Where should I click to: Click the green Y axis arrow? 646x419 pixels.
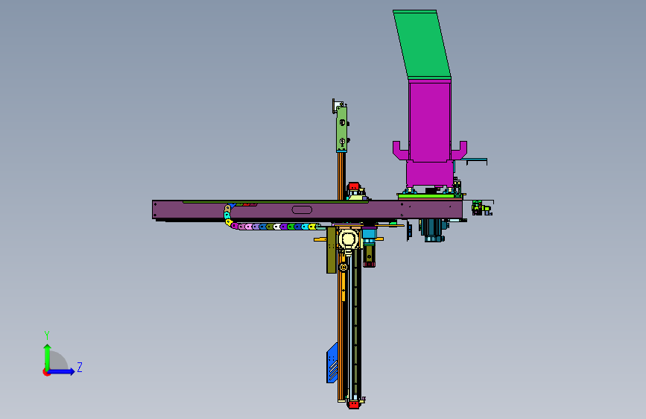[48, 356]
